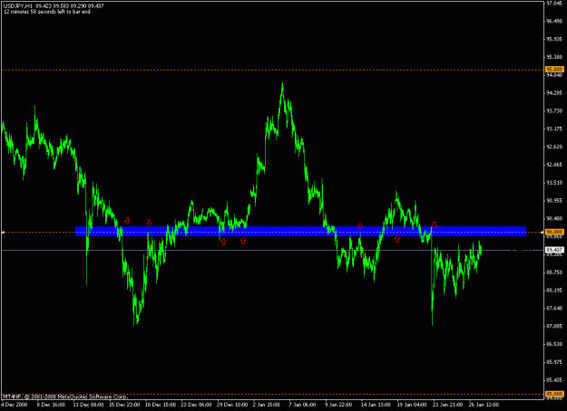Viewport: 567px width, 411px height.
Task: Select the white 89.437 current price tag
Action: click(x=554, y=250)
